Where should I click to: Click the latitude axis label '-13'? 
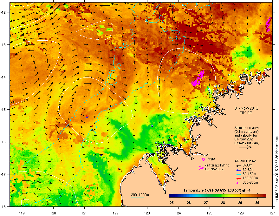tap(3, 45)
